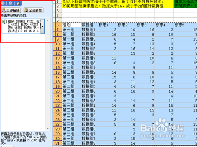Click value 16 in row 24 under 标志2
Viewport: 197px width, 147px height.
tap(126, 110)
